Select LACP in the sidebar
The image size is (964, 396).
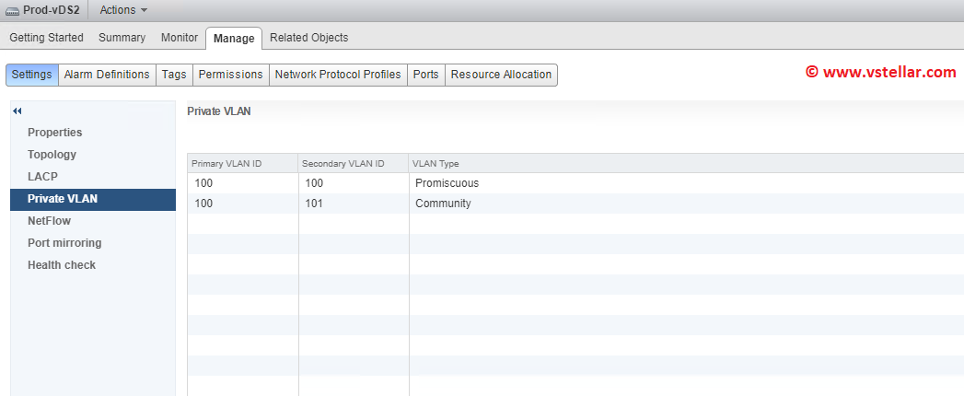42,177
